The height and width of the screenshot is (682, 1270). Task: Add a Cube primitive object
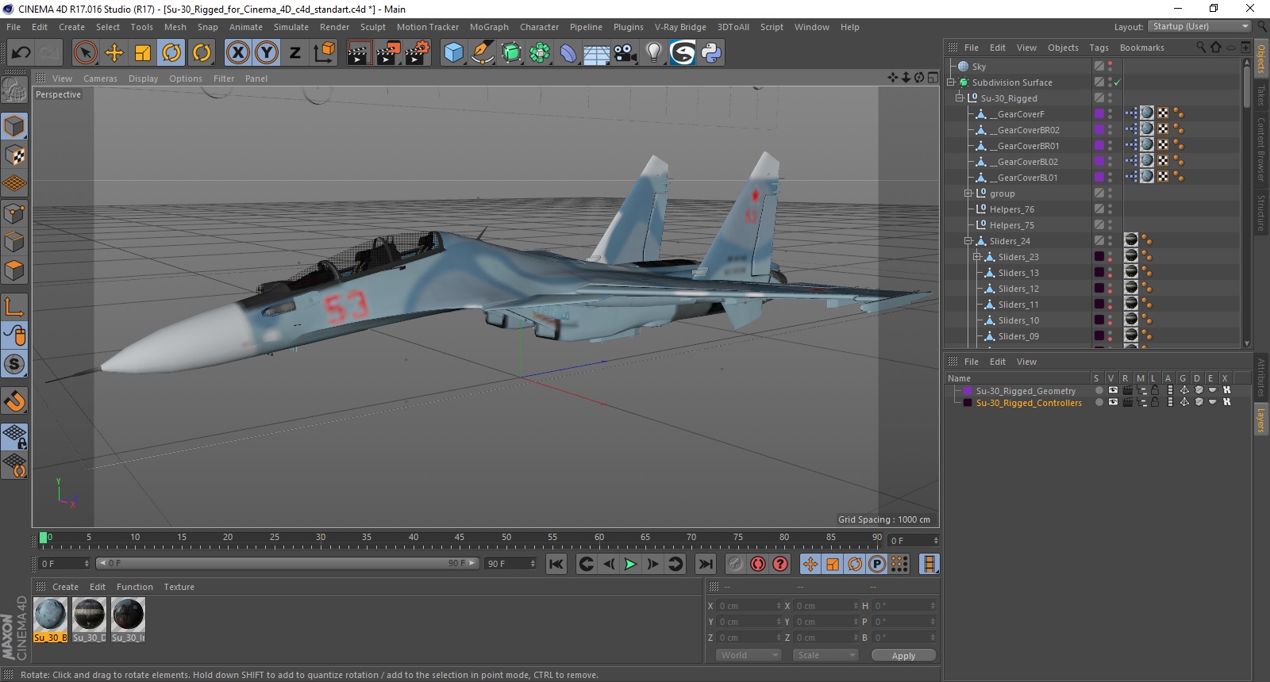[x=453, y=53]
